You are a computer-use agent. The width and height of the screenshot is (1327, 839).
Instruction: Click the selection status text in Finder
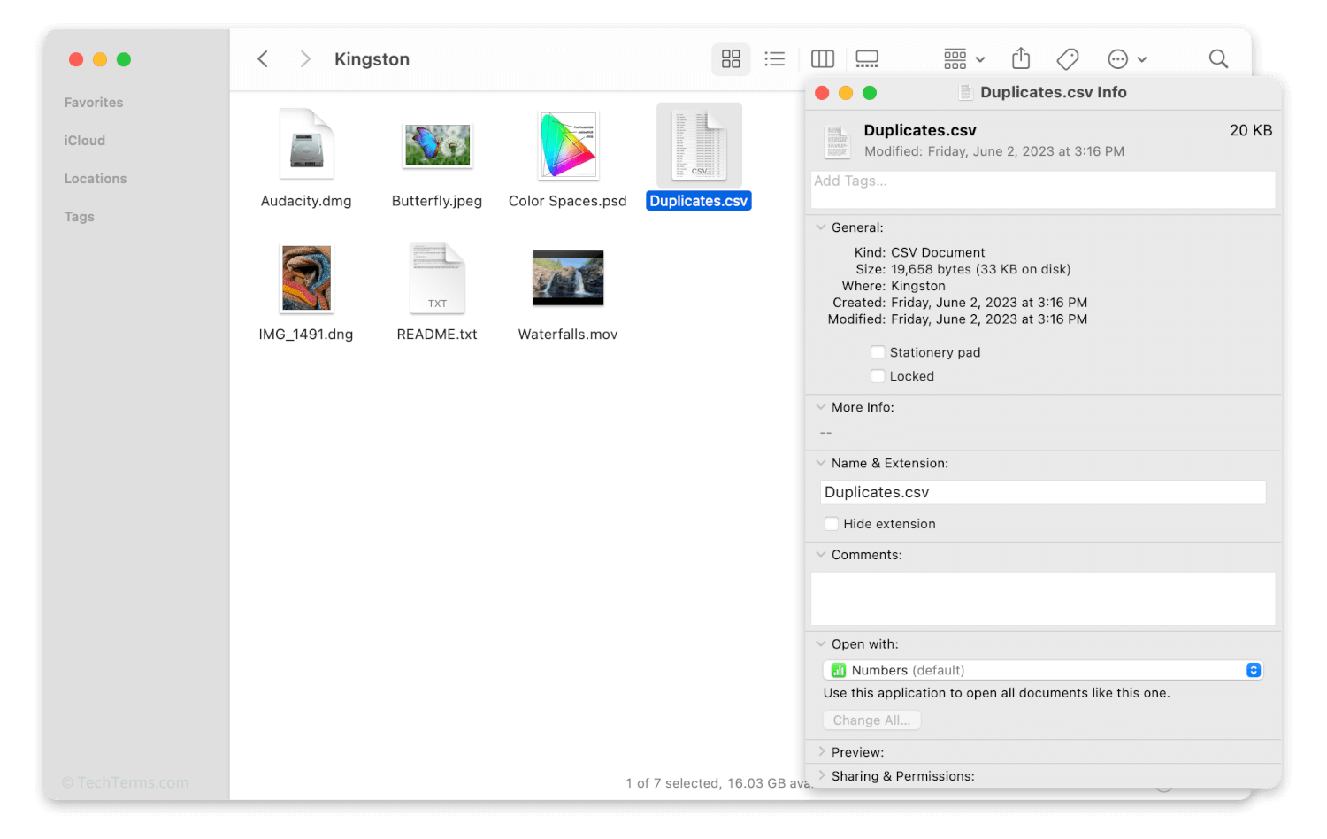coord(717,783)
